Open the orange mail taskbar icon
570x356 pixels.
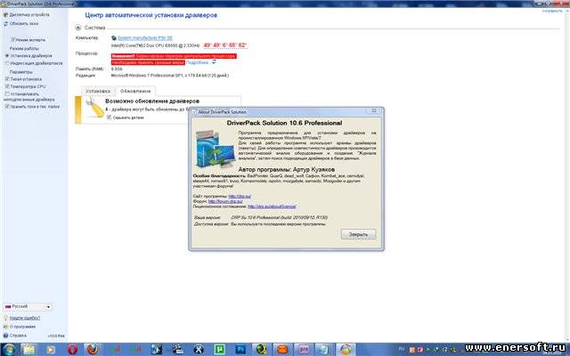pyautogui.click(x=282, y=350)
